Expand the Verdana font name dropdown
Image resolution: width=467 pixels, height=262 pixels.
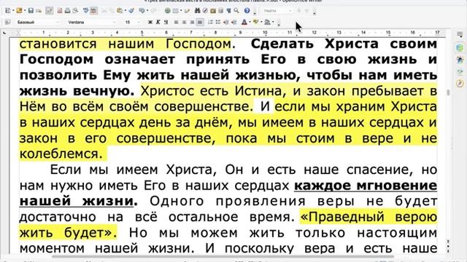pyautogui.click(x=115, y=23)
